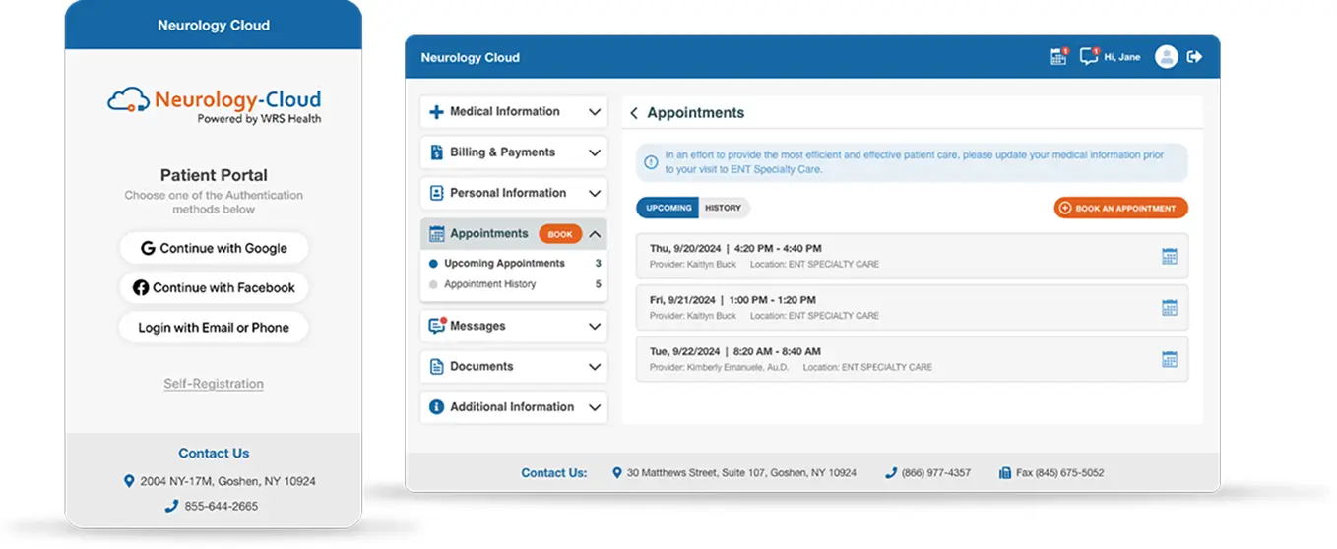The height and width of the screenshot is (549, 1337).
Task: Click the Neurology-Cloud logo on login panel
Action: point(215,105)
